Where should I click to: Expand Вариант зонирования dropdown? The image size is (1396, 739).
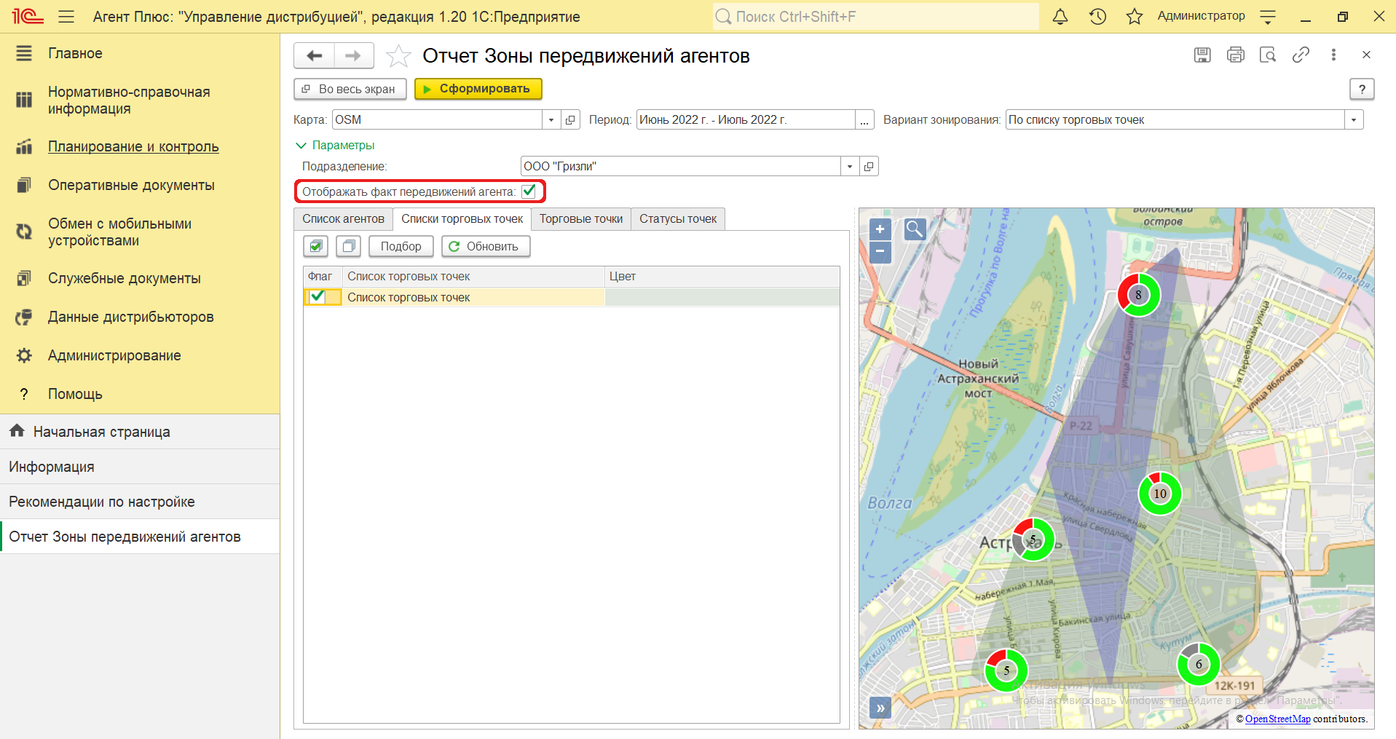(x=1354, y=119)
